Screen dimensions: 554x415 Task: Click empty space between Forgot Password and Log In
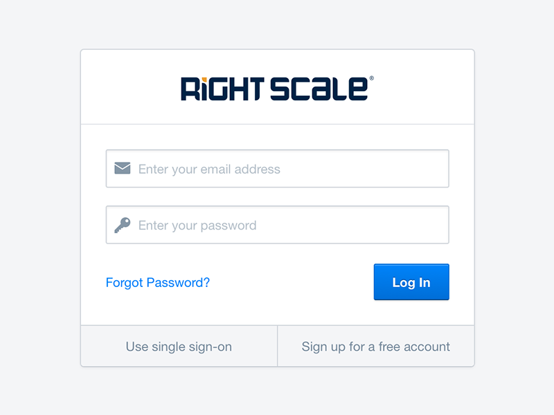(292, 282)
